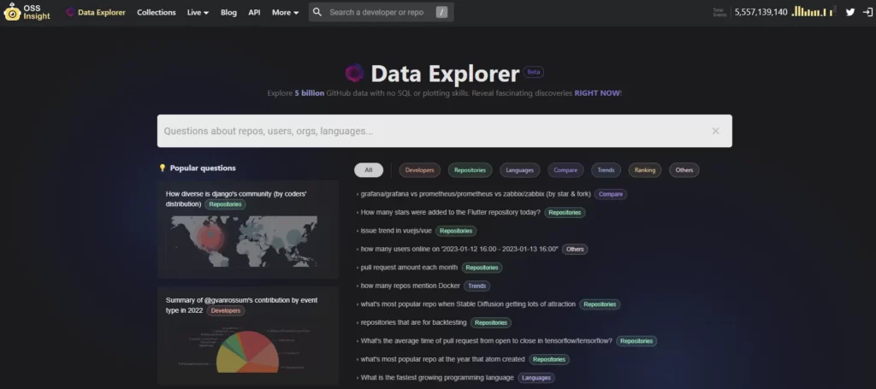The image size is (876, 389).
Task: Open the API page
Action: pyautogui.click(x=254, y=12)
